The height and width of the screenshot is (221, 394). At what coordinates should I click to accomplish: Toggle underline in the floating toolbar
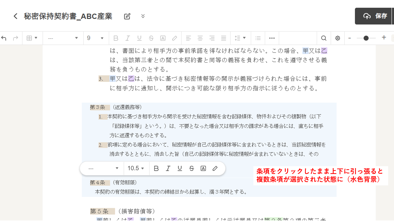coord(180,168)
